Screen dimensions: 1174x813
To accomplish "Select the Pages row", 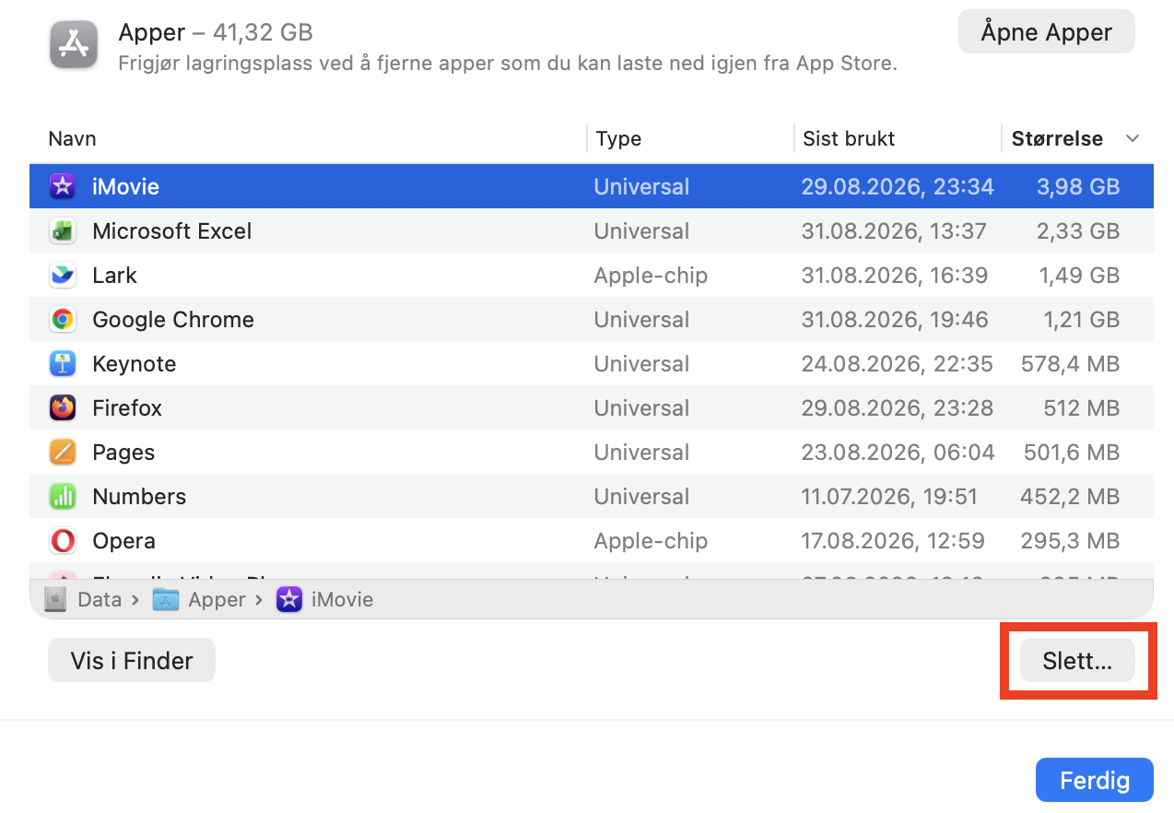I will coord(592,453).
